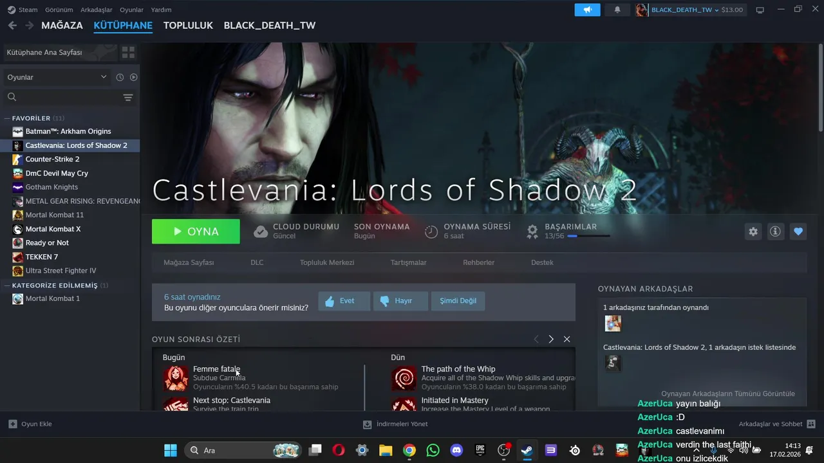Click the Hayır thumbs-down button
Viewport: 824px width, 463px height.
click(400, 301)
